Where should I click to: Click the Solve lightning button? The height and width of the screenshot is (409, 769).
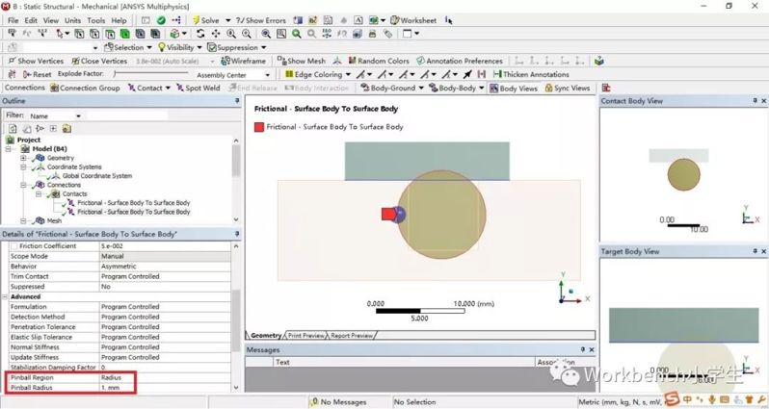(x=205, y=20)
